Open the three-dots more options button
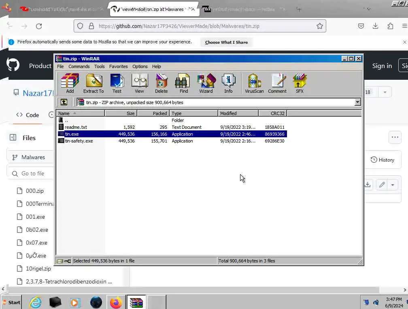The image size is (408, 309). click(395, 137)
